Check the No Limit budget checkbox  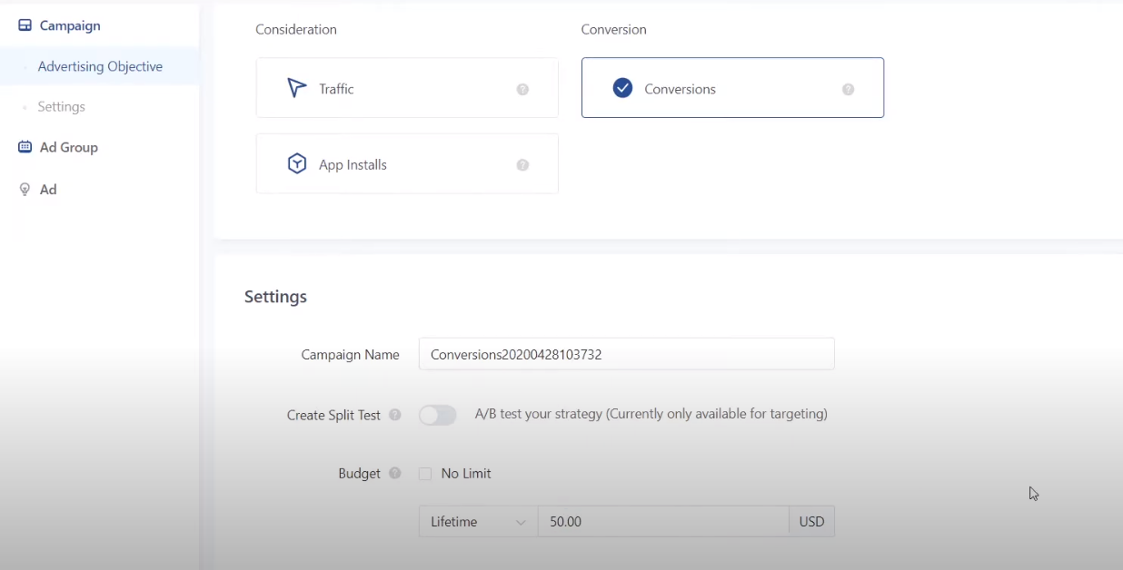[424, 474]
